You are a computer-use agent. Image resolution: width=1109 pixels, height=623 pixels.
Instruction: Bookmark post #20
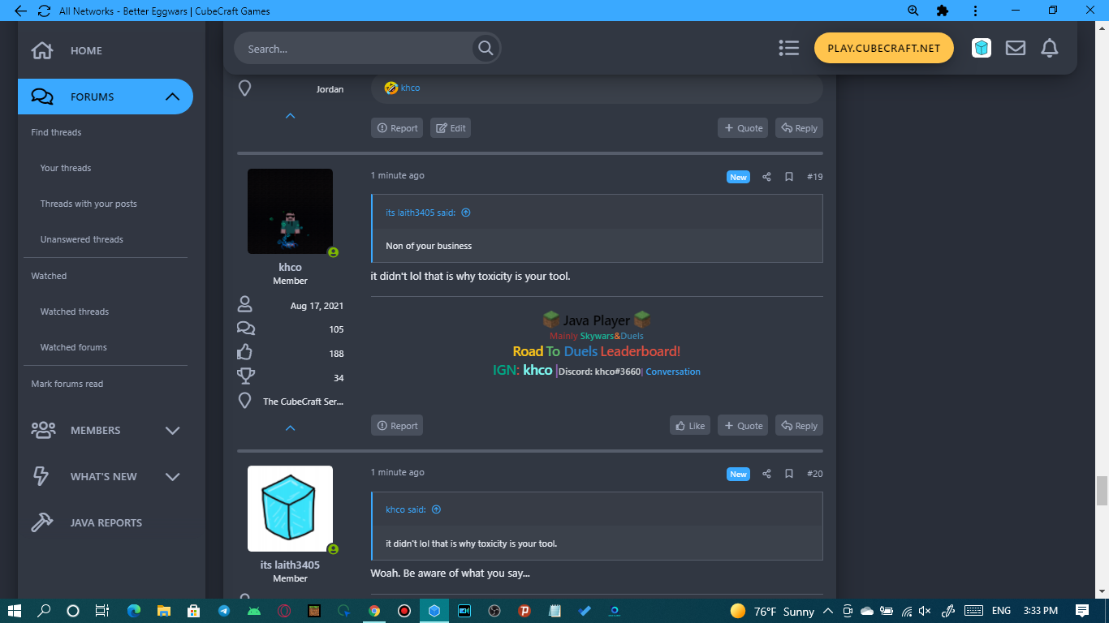pyautogui.click(x=788, y=474)
